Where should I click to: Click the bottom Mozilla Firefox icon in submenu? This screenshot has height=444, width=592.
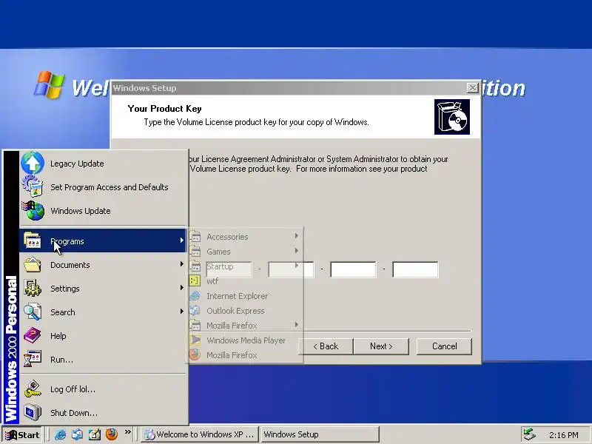tap(195, 354)
